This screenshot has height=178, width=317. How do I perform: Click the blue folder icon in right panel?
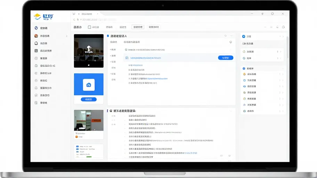click(x=244, y=80)
